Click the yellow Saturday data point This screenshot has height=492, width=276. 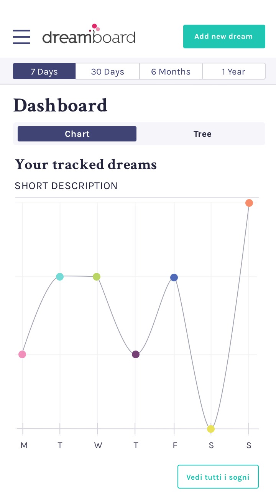tap(211, 429)
